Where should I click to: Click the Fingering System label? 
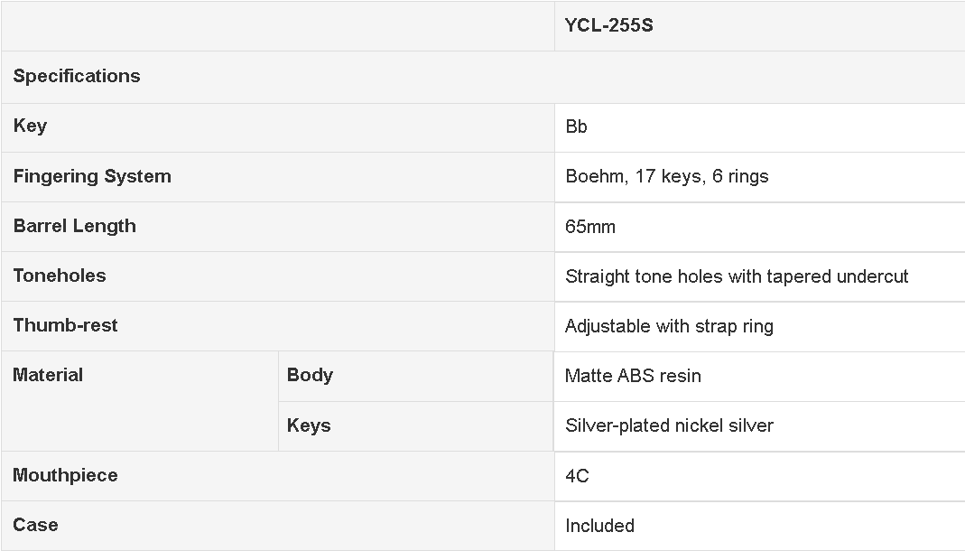[92, 177]
